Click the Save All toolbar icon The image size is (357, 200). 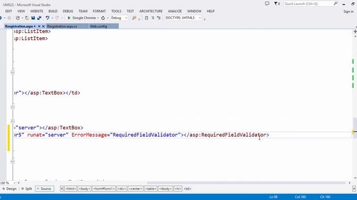tap(39, 18)
